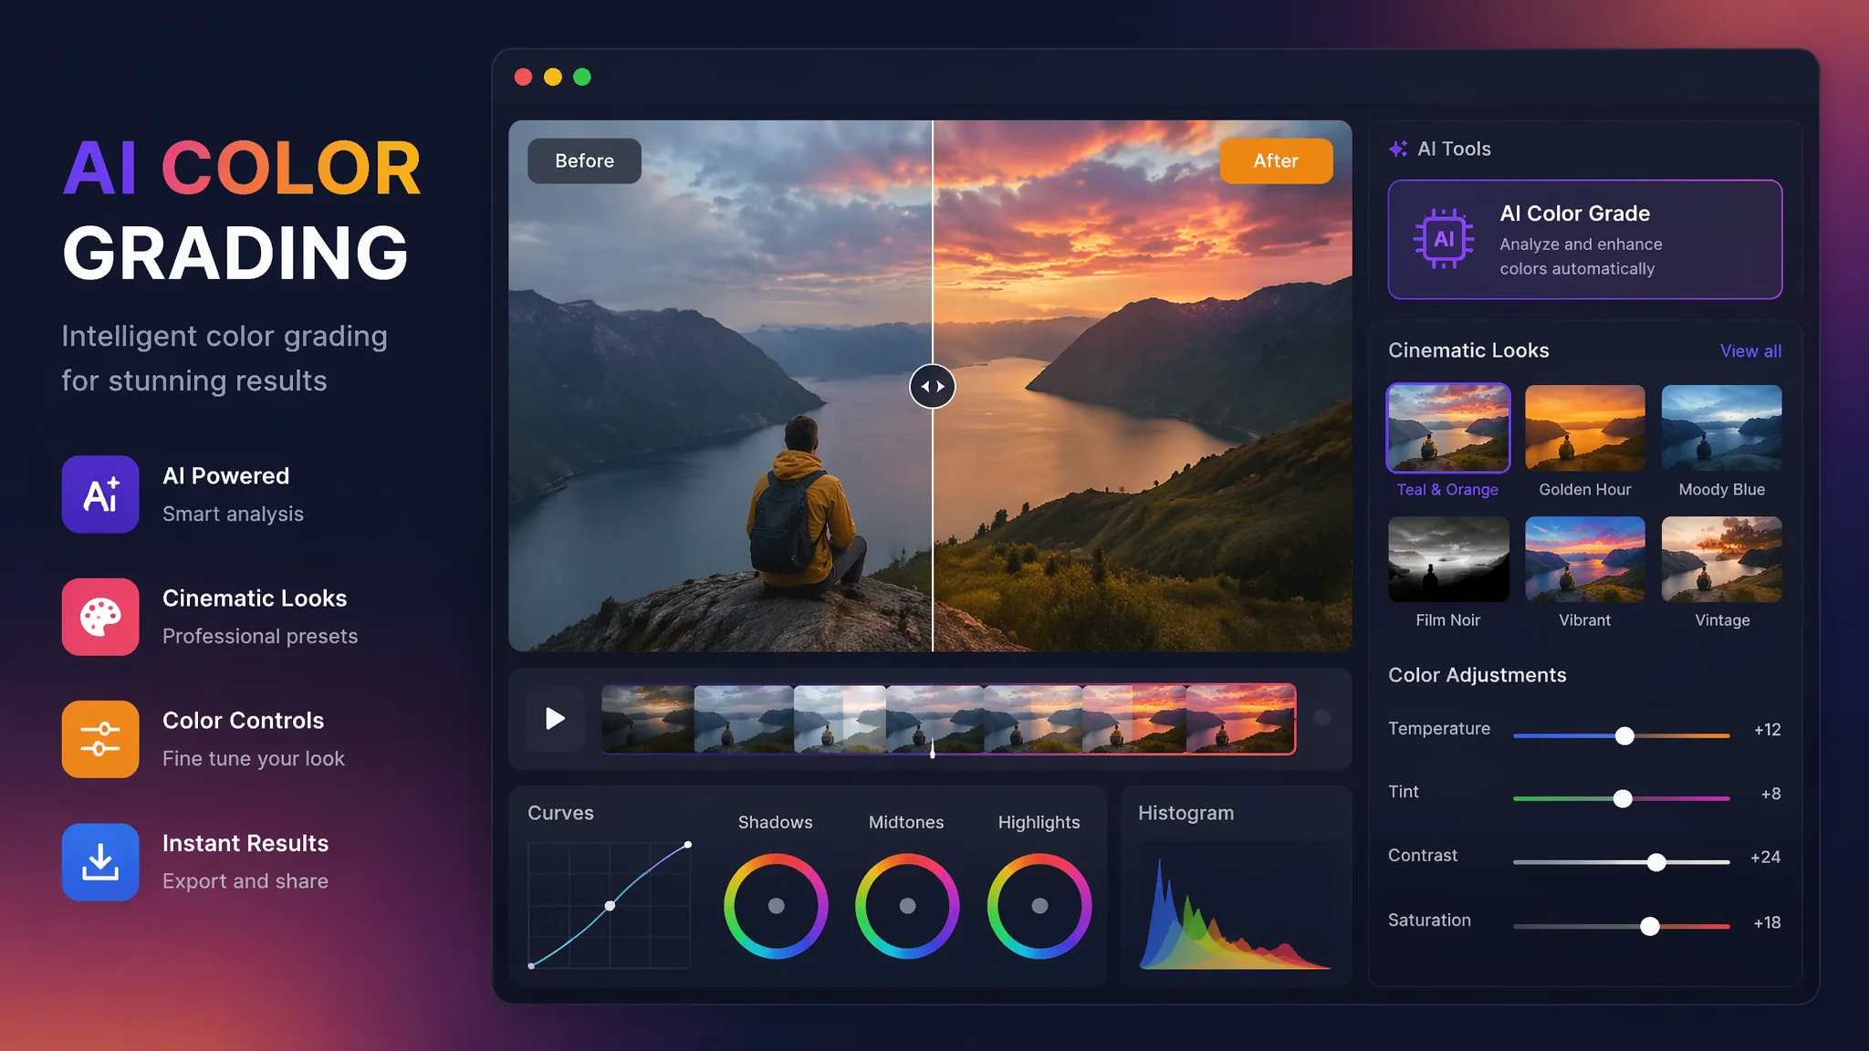The width and height of the screenshot is (1869, 1051).
Task: Click the Temperature value +12
Action: (1767, 730)
